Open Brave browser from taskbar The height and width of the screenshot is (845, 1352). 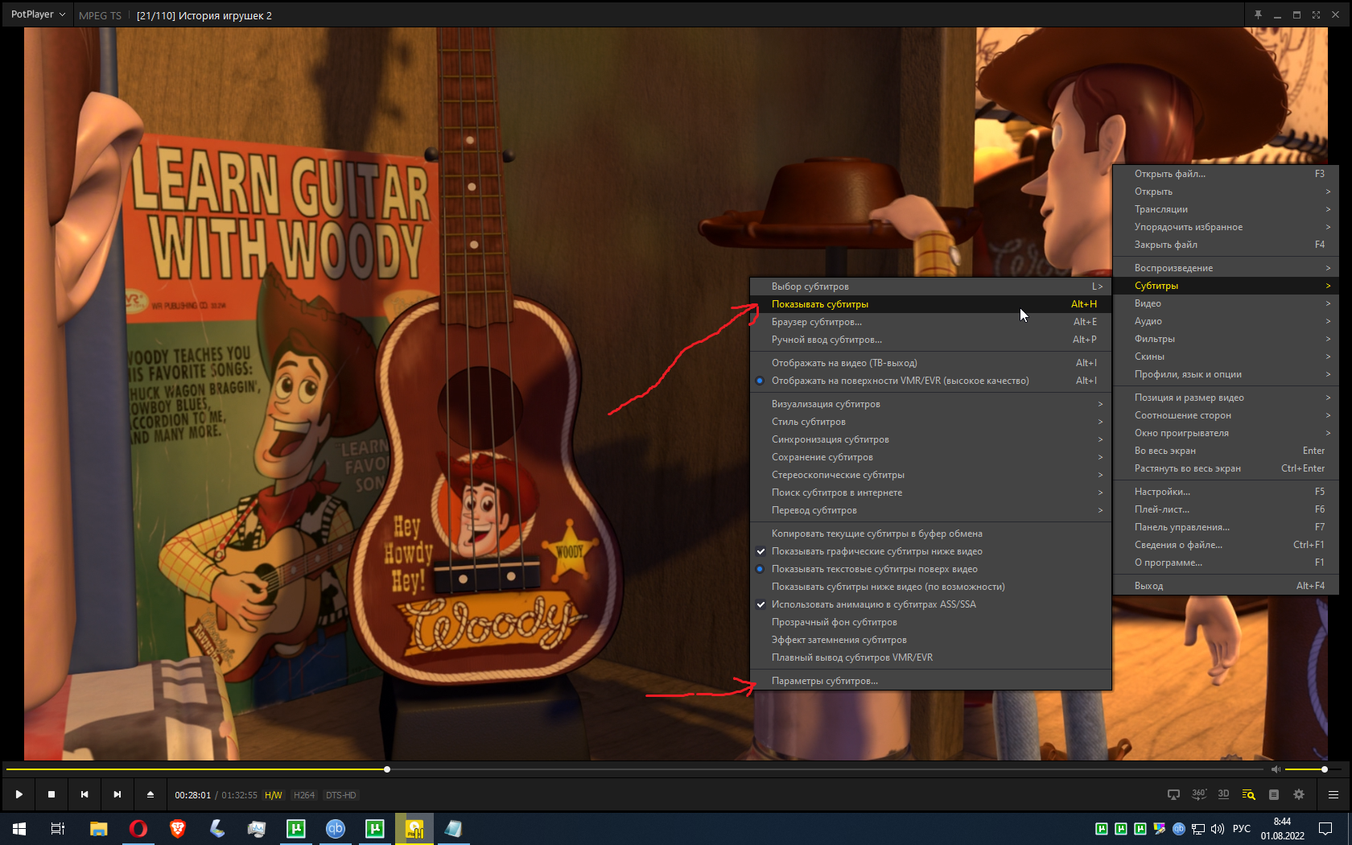click(178, 829)
